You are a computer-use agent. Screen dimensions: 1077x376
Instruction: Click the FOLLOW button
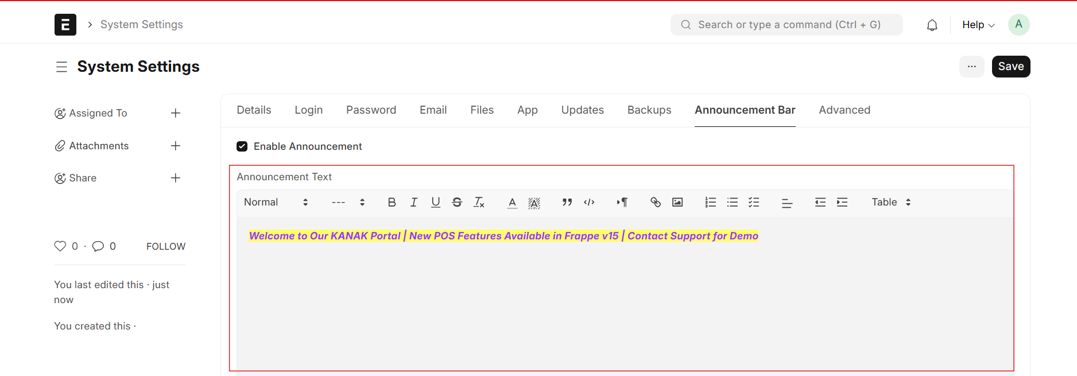(166, 246)
